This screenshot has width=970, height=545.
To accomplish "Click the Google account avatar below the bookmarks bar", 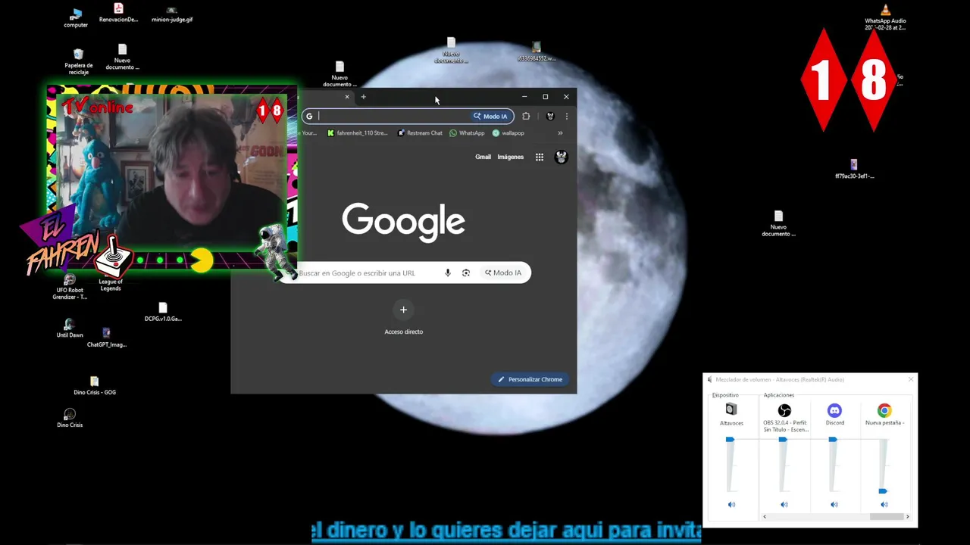I will tap(562, 157).
